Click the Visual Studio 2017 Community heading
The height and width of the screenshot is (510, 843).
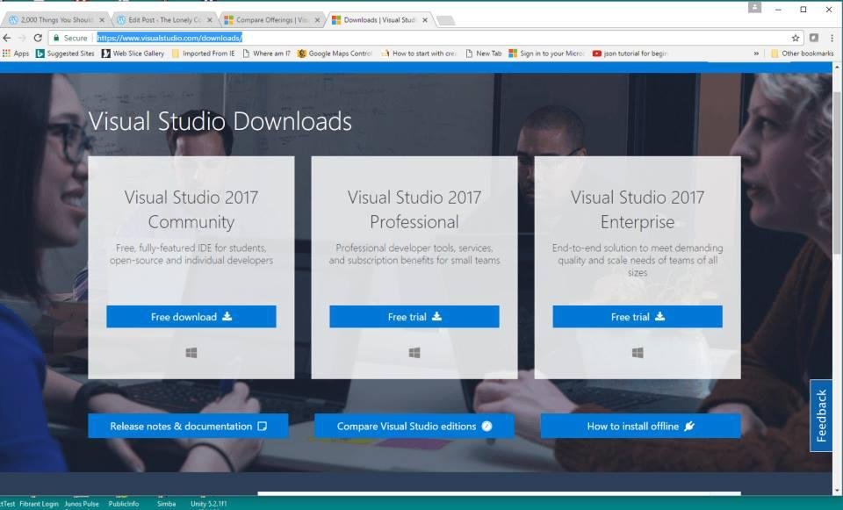191,210
